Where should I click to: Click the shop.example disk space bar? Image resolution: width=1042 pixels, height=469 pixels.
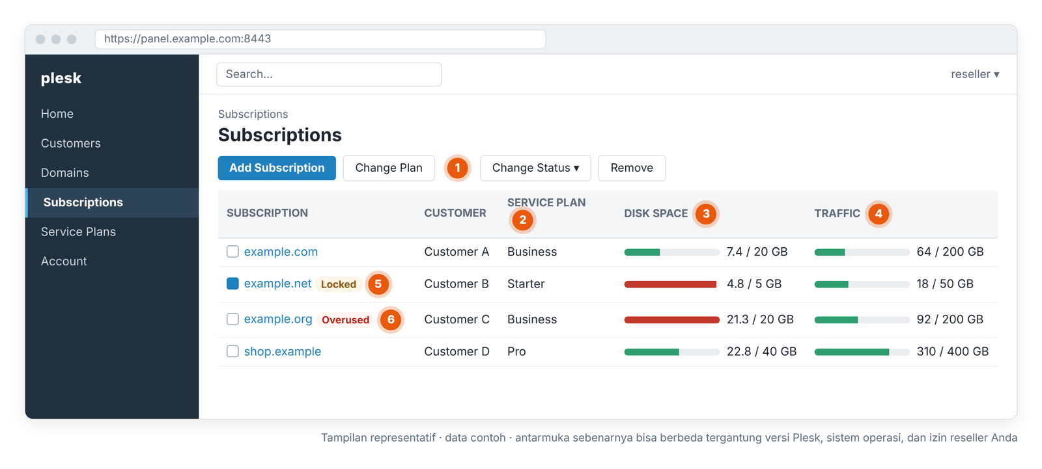[671, 352]
